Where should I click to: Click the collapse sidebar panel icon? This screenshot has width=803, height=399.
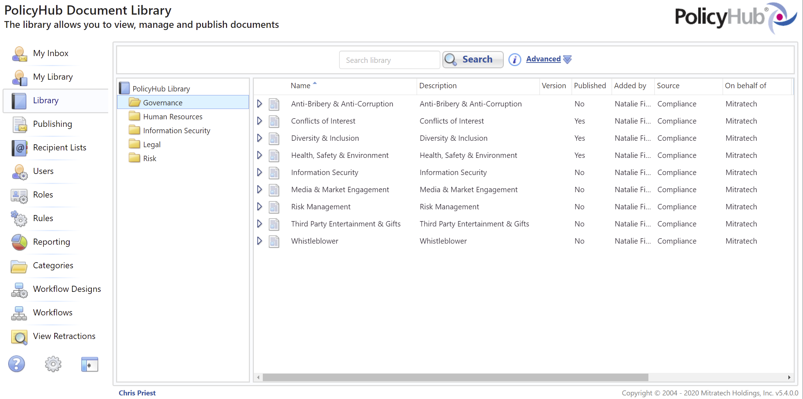[90, 364]
